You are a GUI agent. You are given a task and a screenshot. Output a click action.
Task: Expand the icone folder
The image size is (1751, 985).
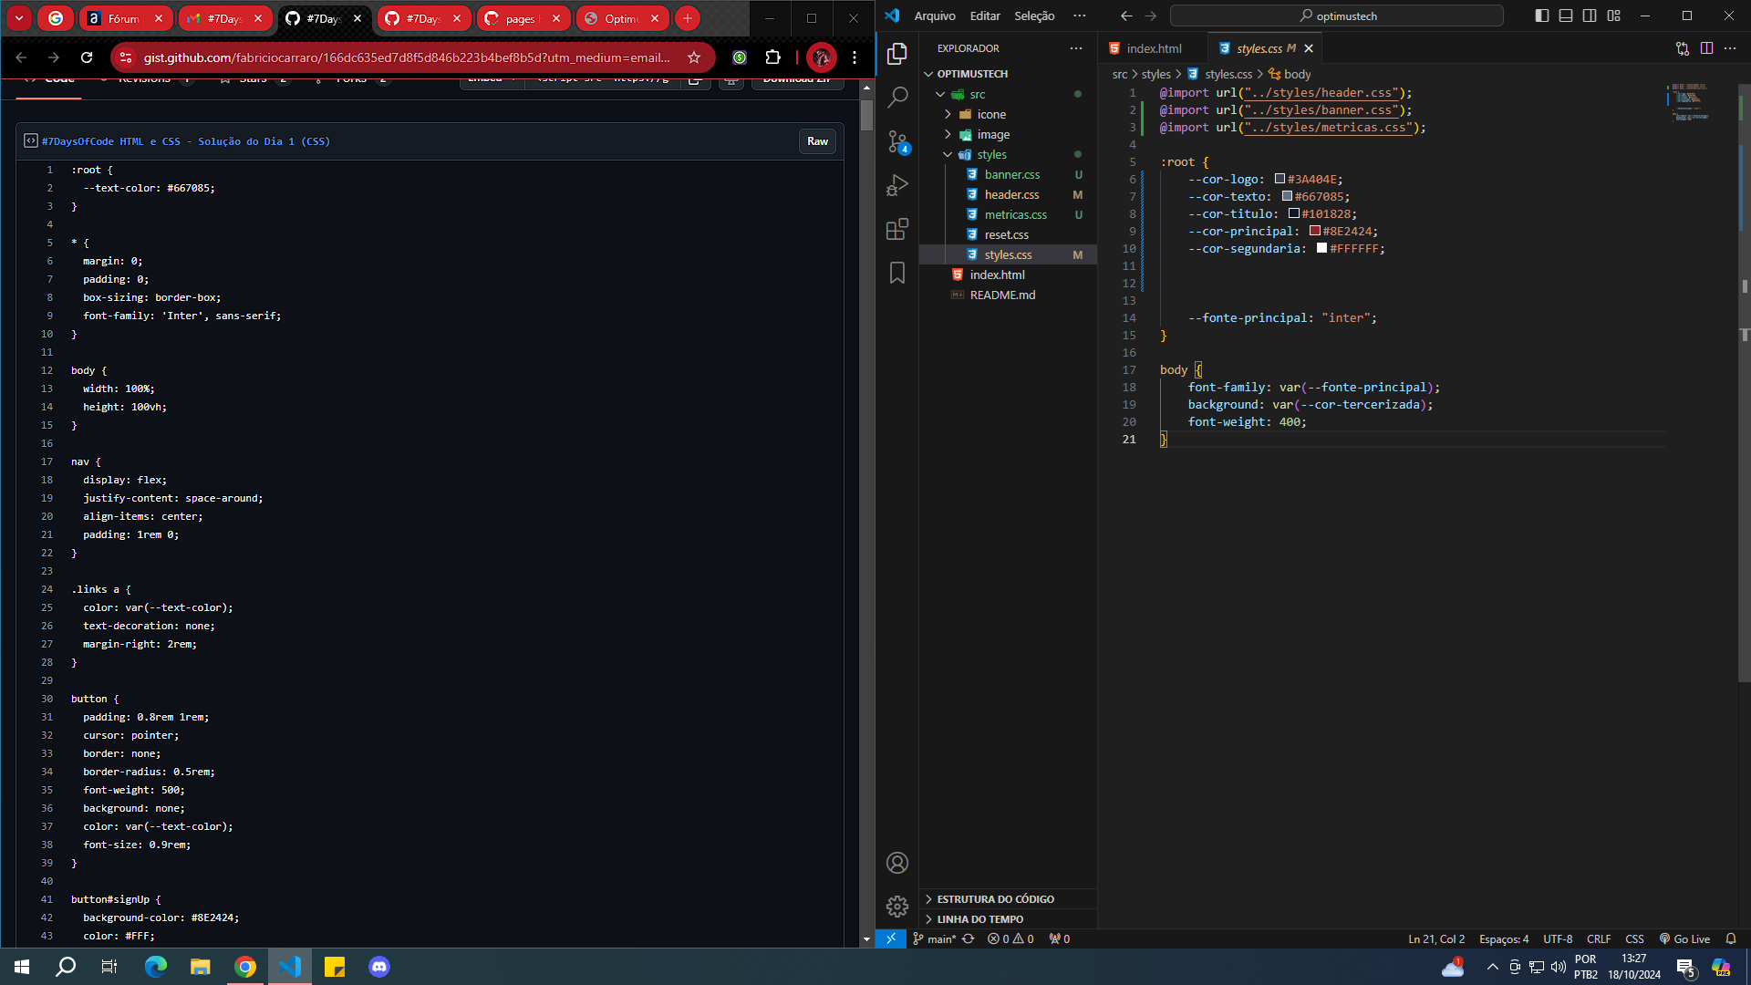[x=1009, y=114]
